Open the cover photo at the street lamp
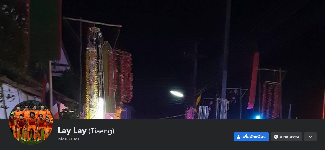This screenshot has width=325, height=150. tap(177, 94)
